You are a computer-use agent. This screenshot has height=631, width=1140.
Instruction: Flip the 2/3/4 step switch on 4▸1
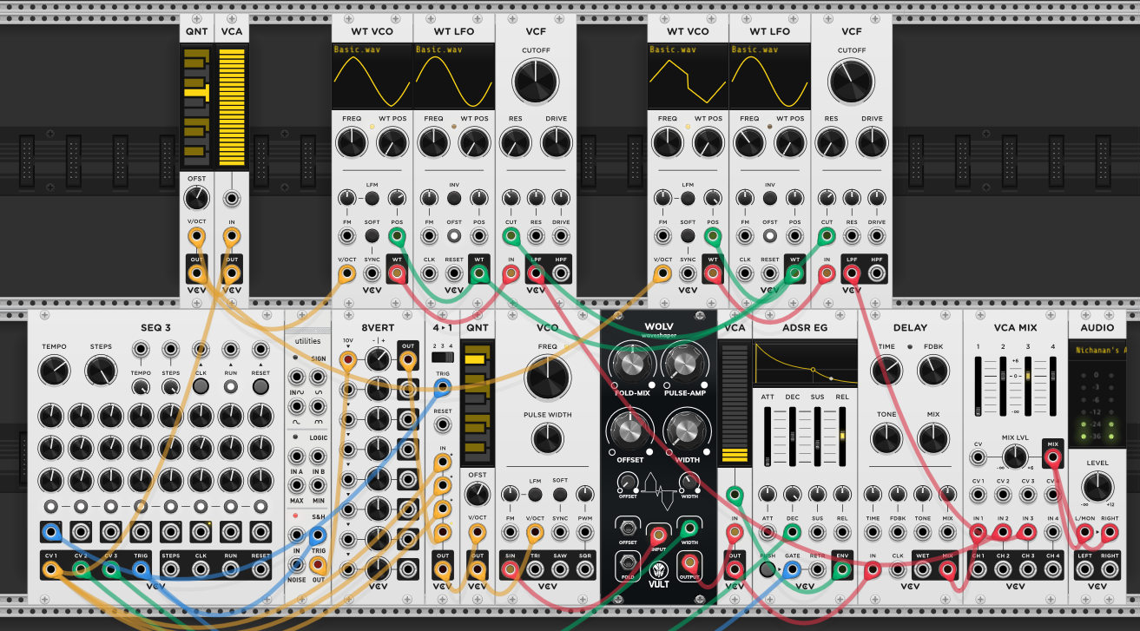(443, 358)
